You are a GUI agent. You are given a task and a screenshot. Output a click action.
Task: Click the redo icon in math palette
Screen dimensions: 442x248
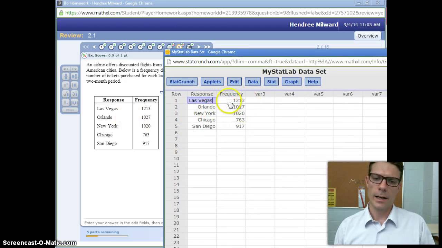click(74, 69)
